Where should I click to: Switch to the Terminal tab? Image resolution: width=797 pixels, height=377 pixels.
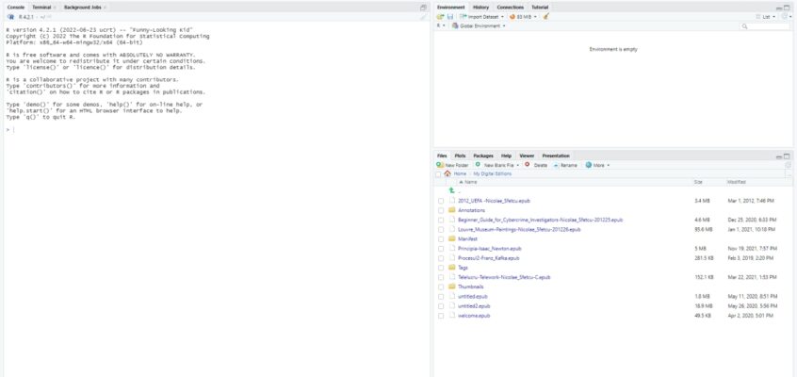[41, 8]
